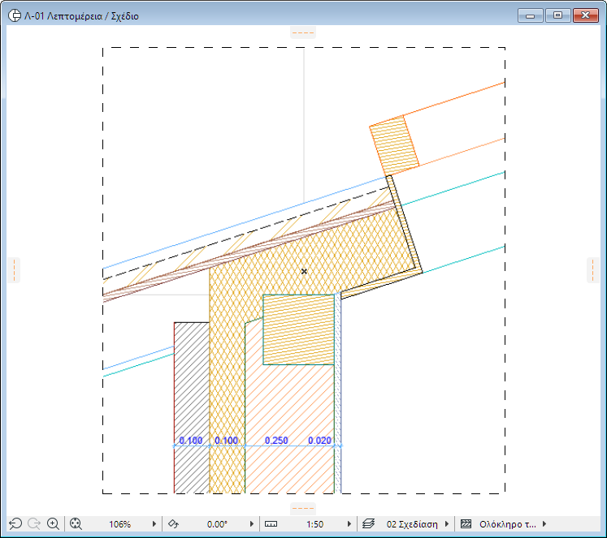The height and width of the screenshot is (538, 607).
Task: Click the Ολόκληρο τ... structure display label
Action: (508, 524)
